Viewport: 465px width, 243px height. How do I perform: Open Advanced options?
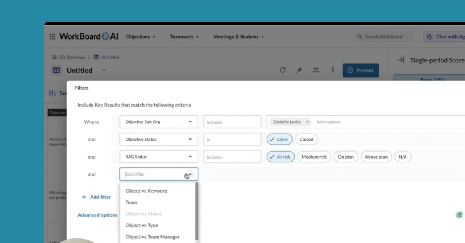97,215
